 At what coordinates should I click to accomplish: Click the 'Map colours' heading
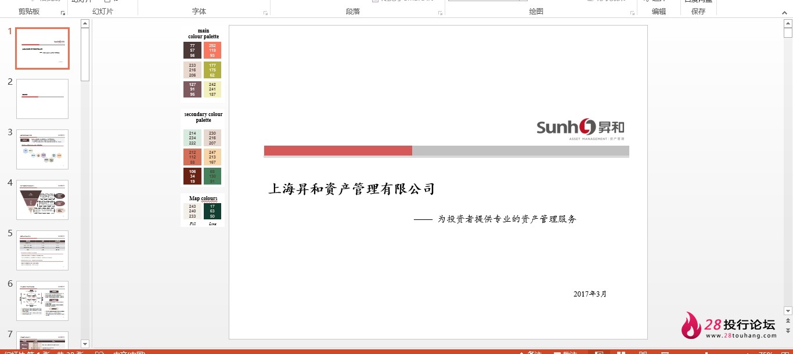coord(203,198)
